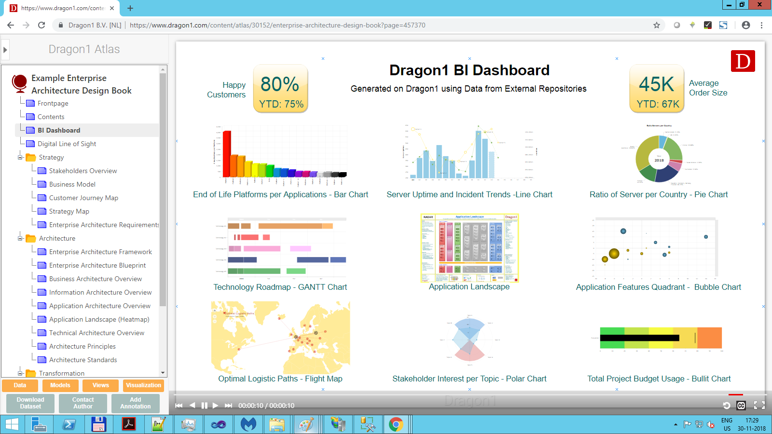This screenshot has height=434, width=772.
Task: Open Malwarebytes from the taskbar
Action: tap(248, 424)
